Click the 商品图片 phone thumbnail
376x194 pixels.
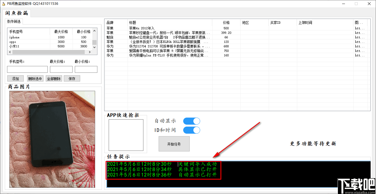pyautogui.click(x=52, y=139)
